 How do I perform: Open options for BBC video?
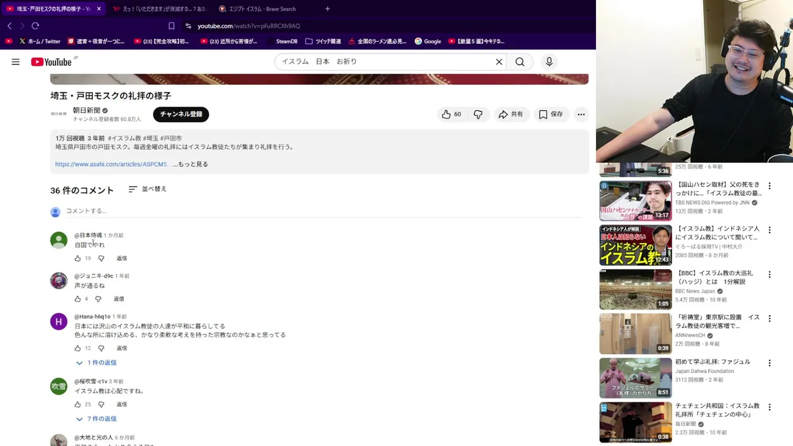pyautogui.click(x=769, y=274)
